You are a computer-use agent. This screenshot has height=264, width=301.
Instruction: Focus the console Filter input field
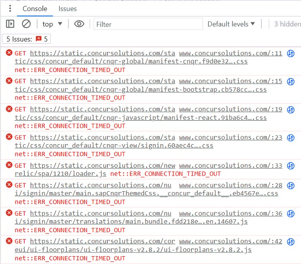tap(148, 24)
